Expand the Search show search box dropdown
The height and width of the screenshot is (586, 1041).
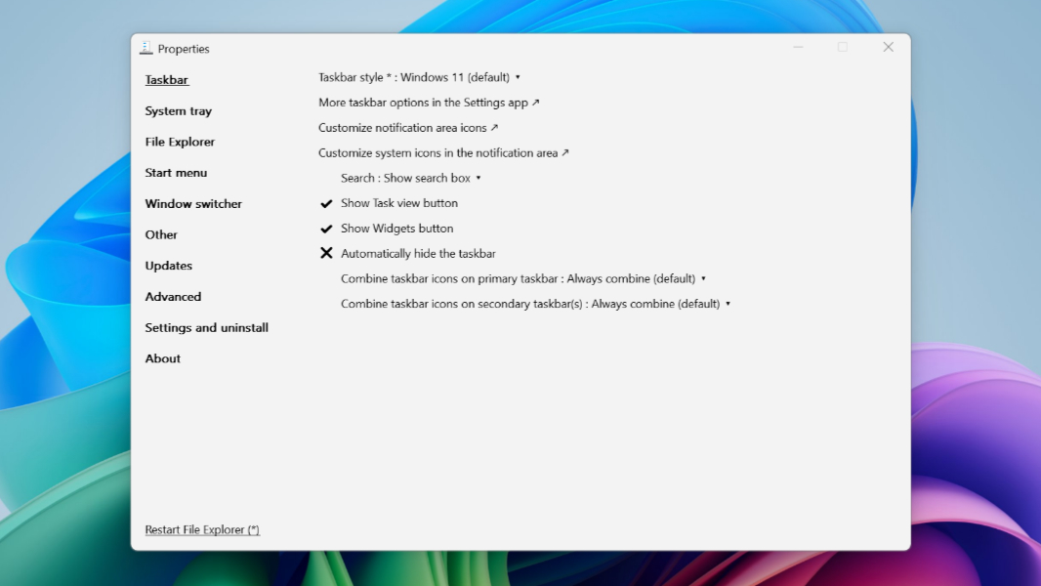tap(410, 178)
